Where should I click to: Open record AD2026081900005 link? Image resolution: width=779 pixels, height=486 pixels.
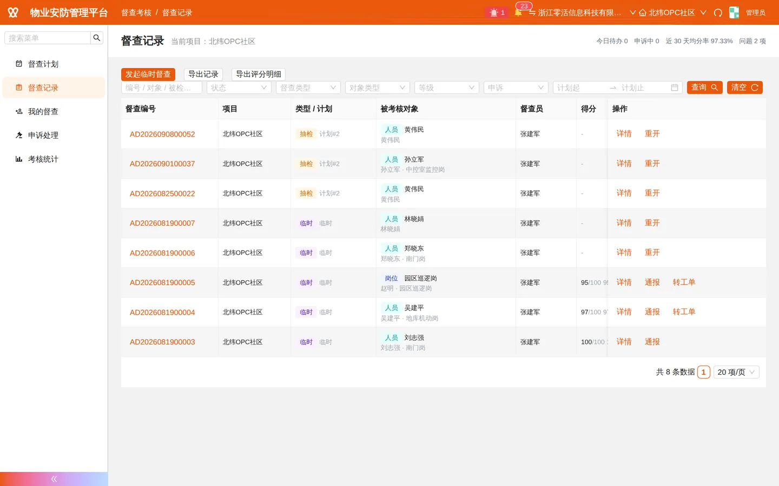tap(162, 282)
